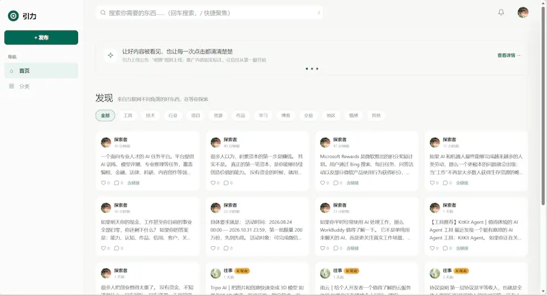Select the 工具 filter tab
547x296 pixels.
(128, 115)
